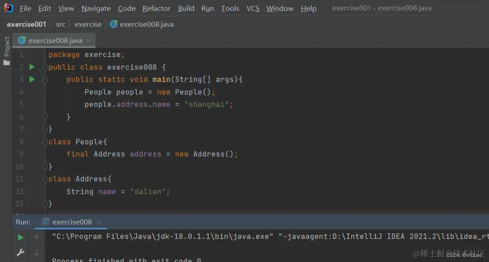This screenshot has height=262, width=489.
Task: Click line number 1 in gutter
Action: coord(22,55)
